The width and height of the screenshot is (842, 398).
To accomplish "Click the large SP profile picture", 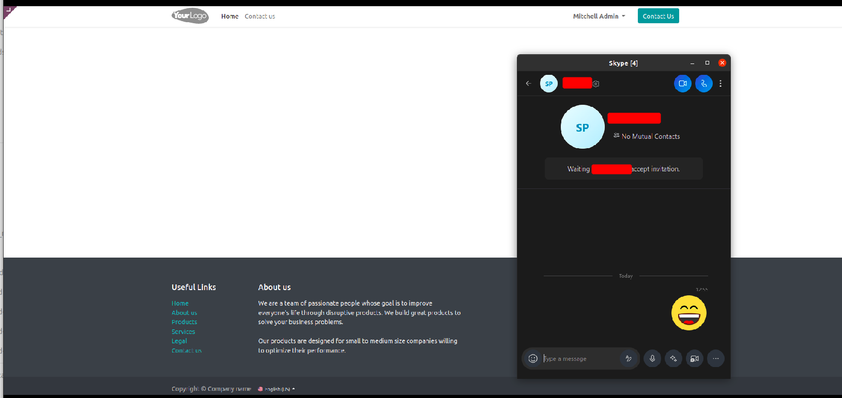I will 583,127.
